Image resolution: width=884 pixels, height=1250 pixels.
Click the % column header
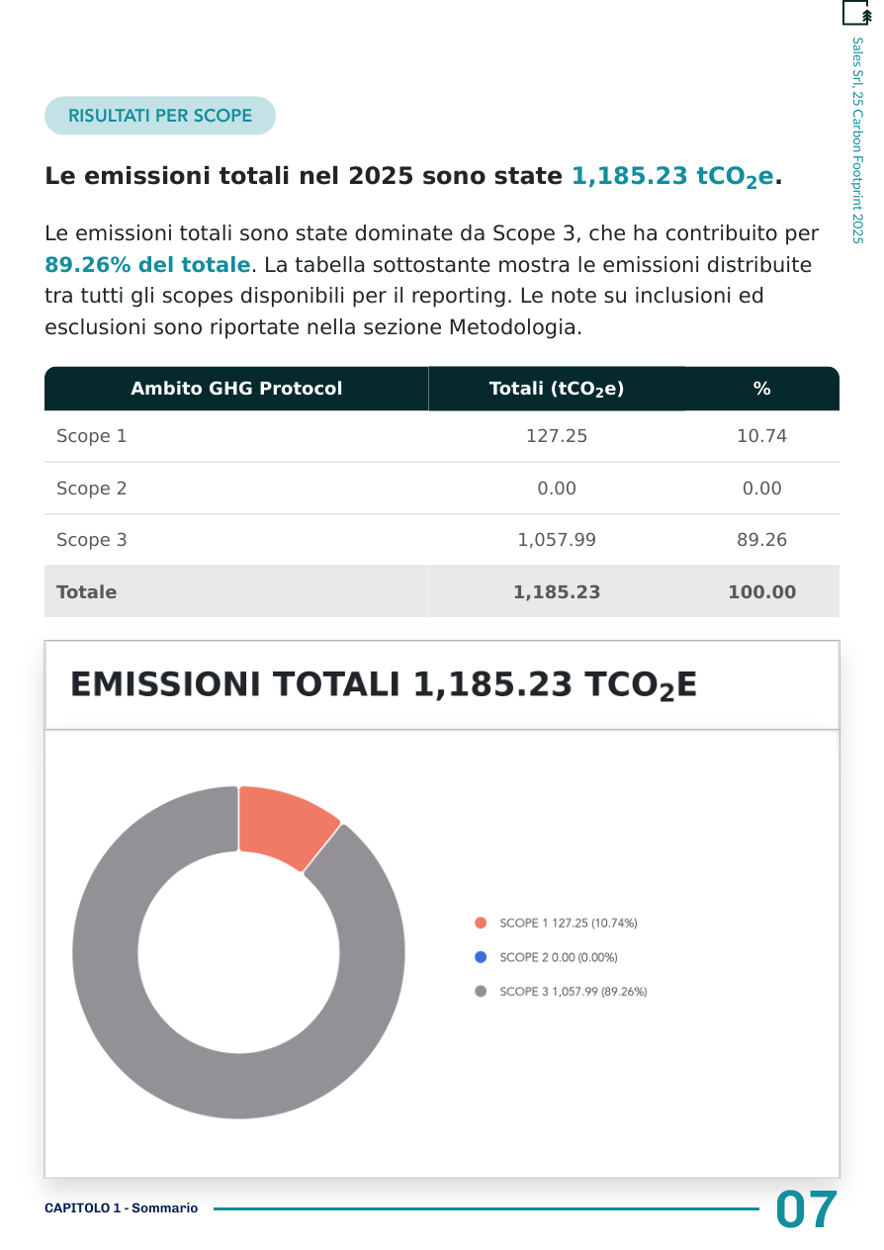point(761,389)
